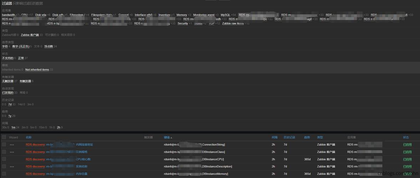Screen dimensions: 420x178
Task: Filter items with 有触发器
Action: tap(25, 81)
